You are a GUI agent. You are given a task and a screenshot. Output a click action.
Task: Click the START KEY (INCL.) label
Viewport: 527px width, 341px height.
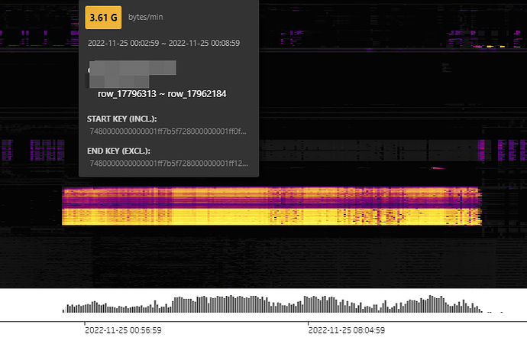click(x=121, y=119)
